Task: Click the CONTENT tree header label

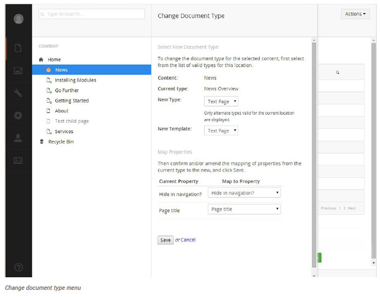Action: coord(48,46)
